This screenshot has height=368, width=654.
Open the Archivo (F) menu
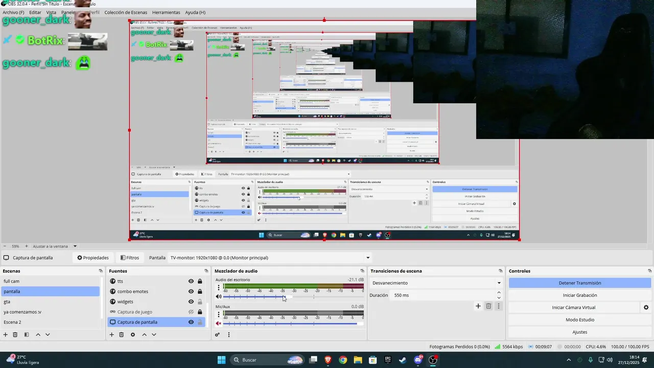point(13,12)
